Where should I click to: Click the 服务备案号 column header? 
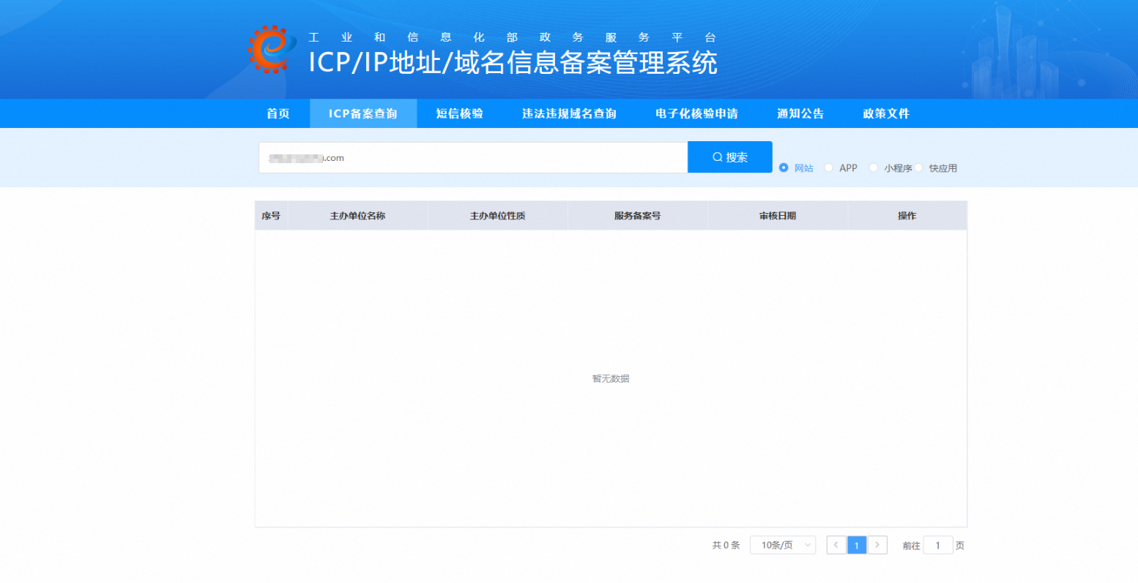coord(637,216)
